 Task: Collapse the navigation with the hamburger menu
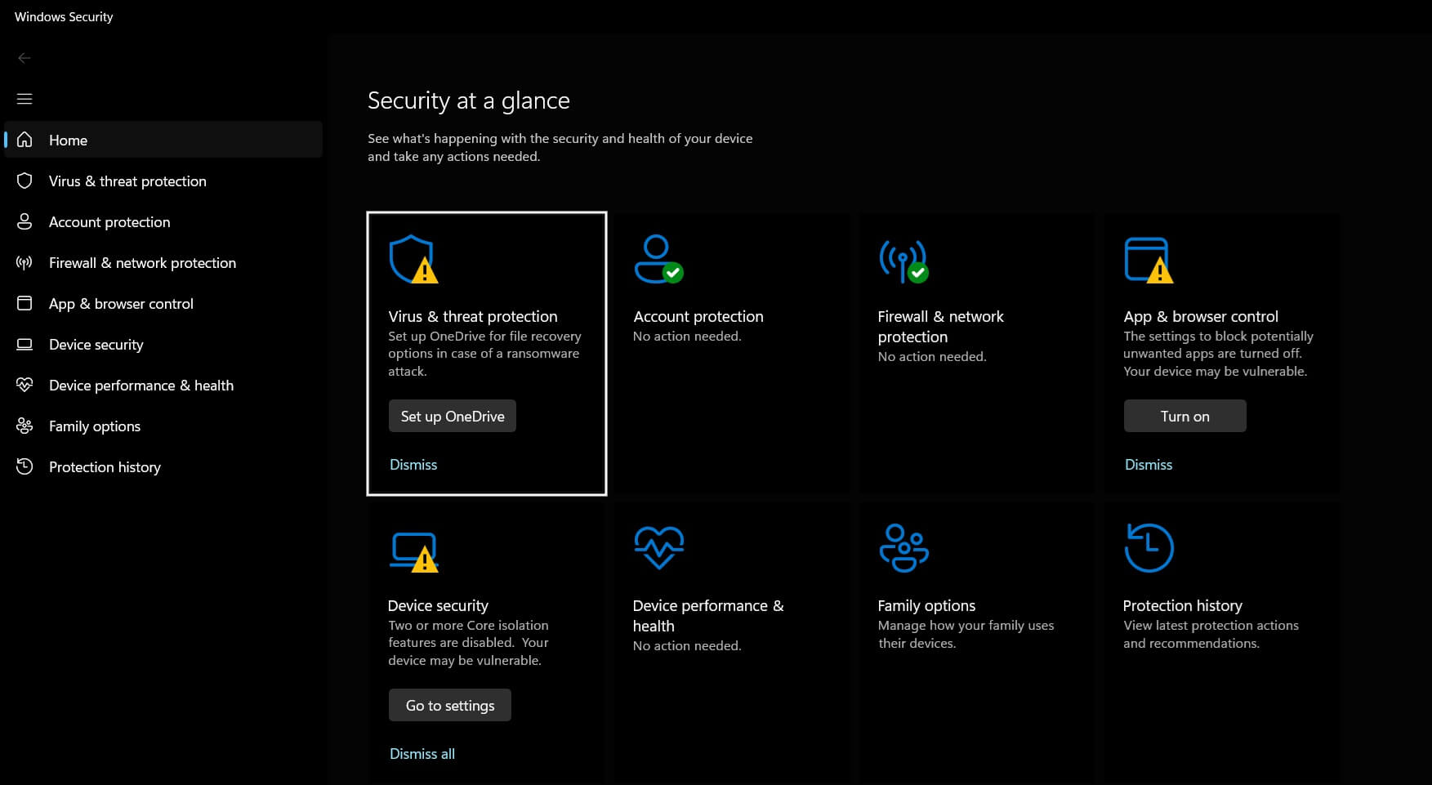pos(25,98)
